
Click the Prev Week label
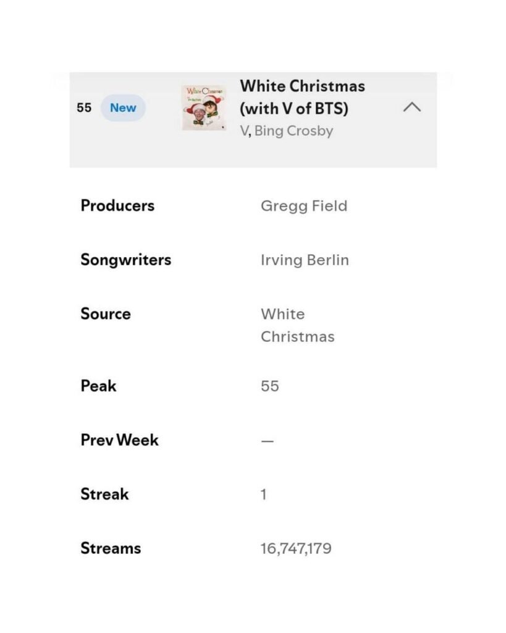tap(119, 440)
